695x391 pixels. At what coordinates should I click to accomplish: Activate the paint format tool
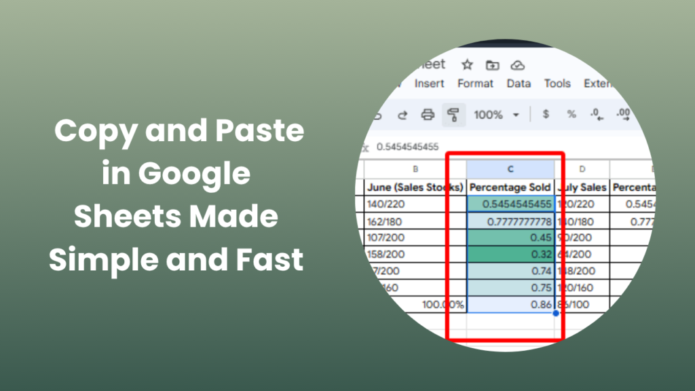453,115
